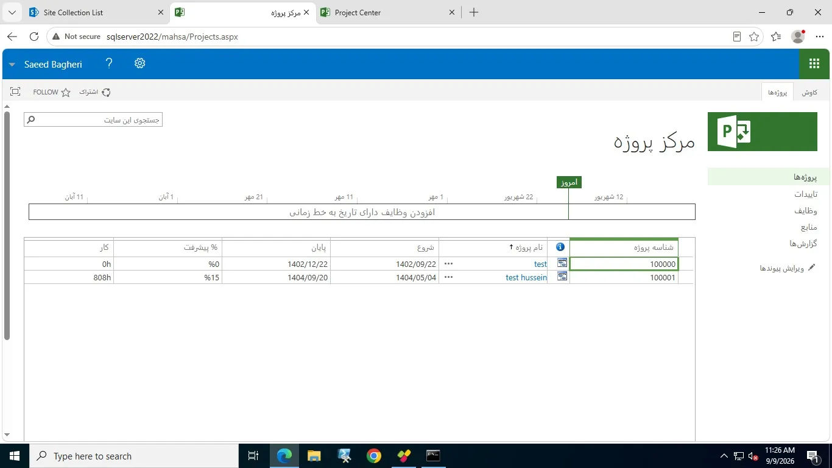
Task: Click the search magnifier in site search
Action: pyautogui.click(x=31, y=120)
